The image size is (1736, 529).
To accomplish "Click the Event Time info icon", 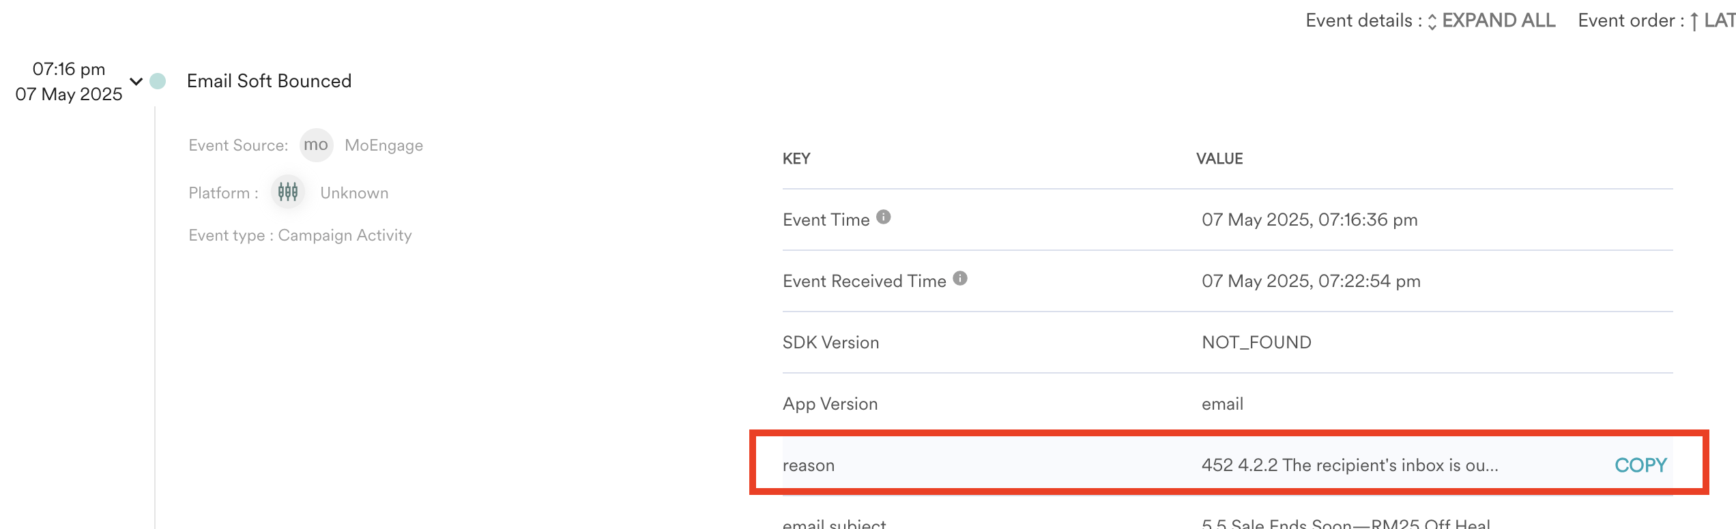I will pyautogui.click(x=884, y=217).
